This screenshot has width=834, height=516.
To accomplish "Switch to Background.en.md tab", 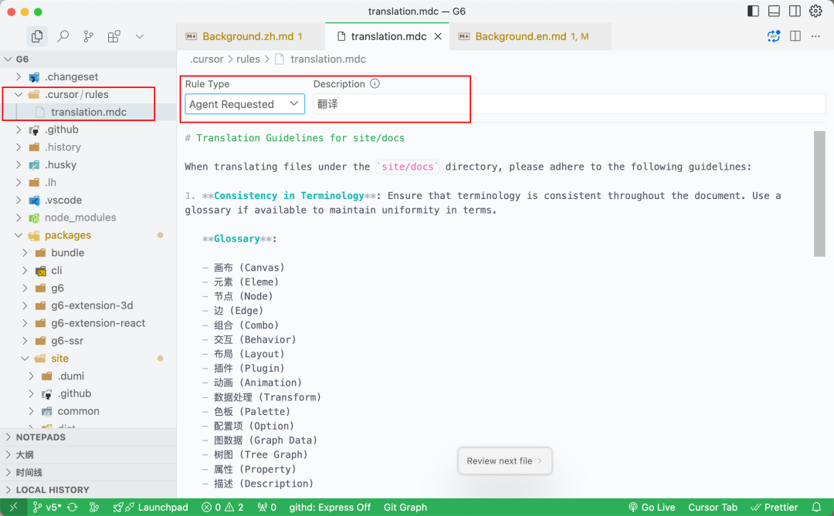I will pyautogui.click(x=530, y=36).
